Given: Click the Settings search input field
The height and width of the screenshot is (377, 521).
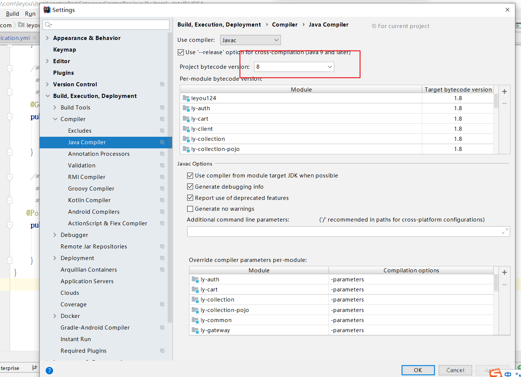Looking at the screenshot, I should pos(106,25).
